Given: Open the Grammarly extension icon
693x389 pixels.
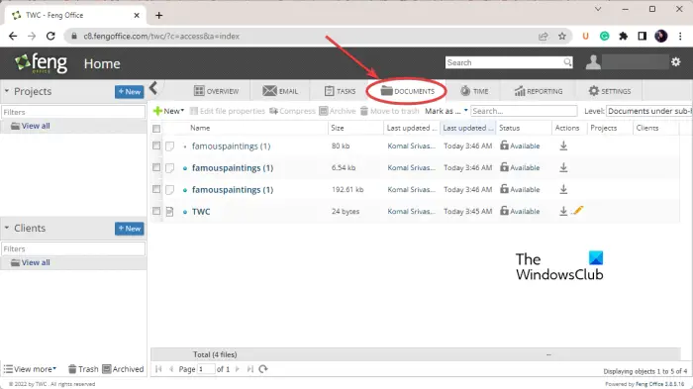Looking at the screenshot, I should point(604,37).
